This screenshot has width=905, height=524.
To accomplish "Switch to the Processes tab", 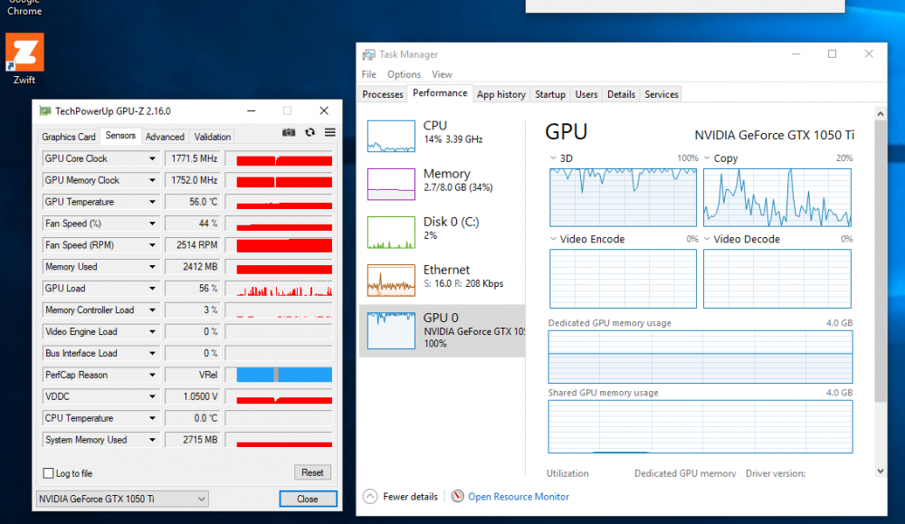I will pyautogui.click(x=383, y=94).
